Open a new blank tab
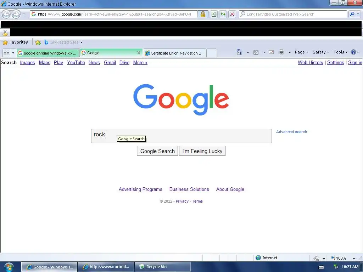363x272 pixels. click(x=212, y=53)
